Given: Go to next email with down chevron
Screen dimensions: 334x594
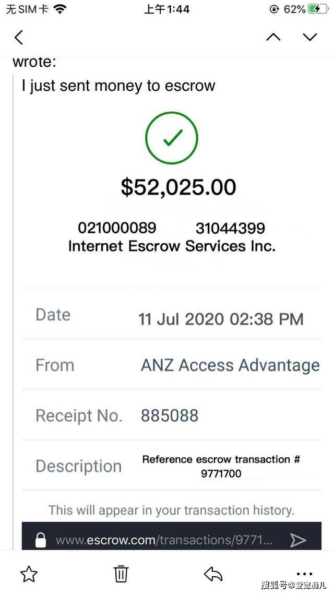Looking at the screenshot, I should click(x=310, y=37).
